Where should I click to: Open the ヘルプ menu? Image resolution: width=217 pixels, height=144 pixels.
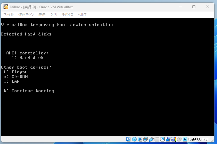[82, 15]
